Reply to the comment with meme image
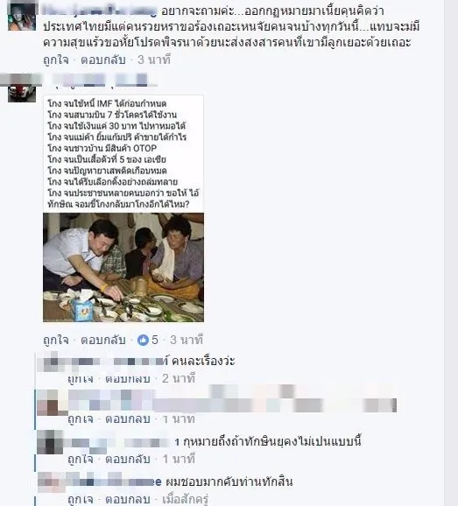 click(x=103, y=340)
